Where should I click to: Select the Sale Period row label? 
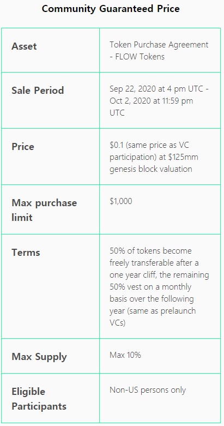38,91
